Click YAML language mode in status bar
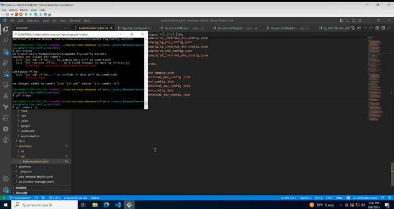The image size is (394, 209). (339, 198)
